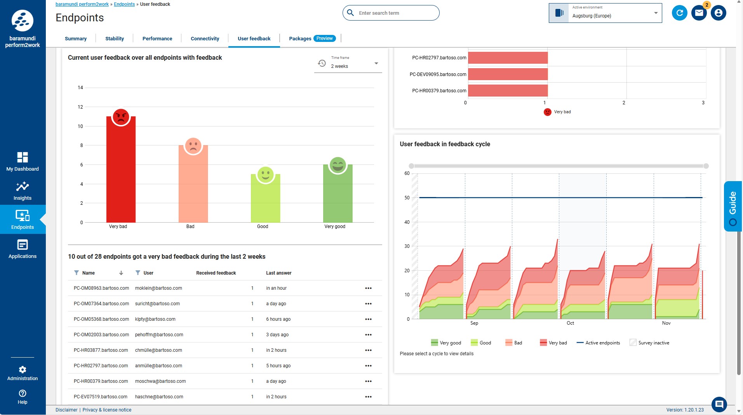Click the Endpoints breadcrumb link
This screenshot has height=415, width=743.
tap(124, 4)
